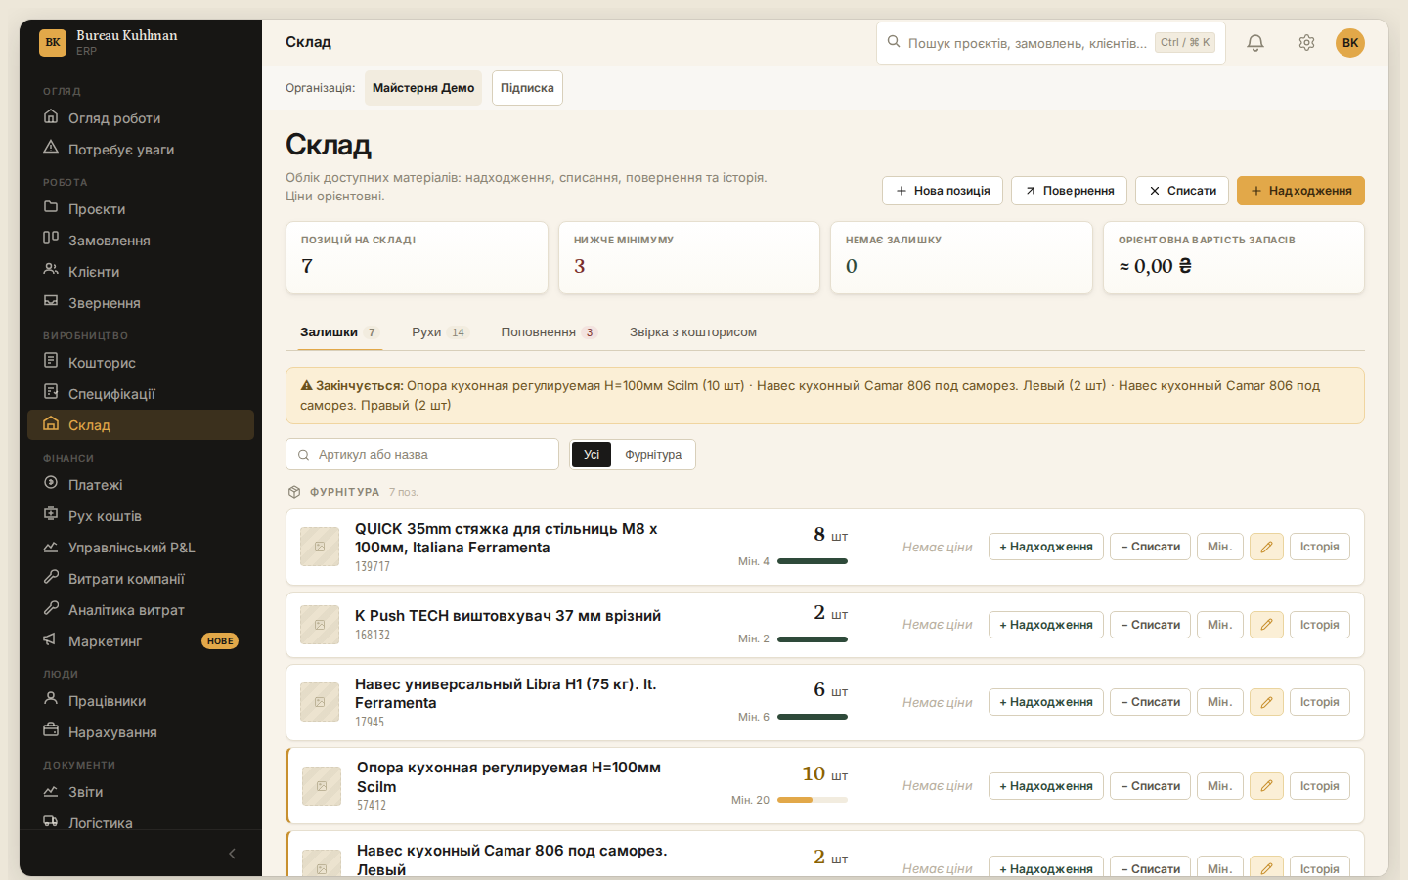Open Історія for Опора кухонная Scilm

(1320, 786)
